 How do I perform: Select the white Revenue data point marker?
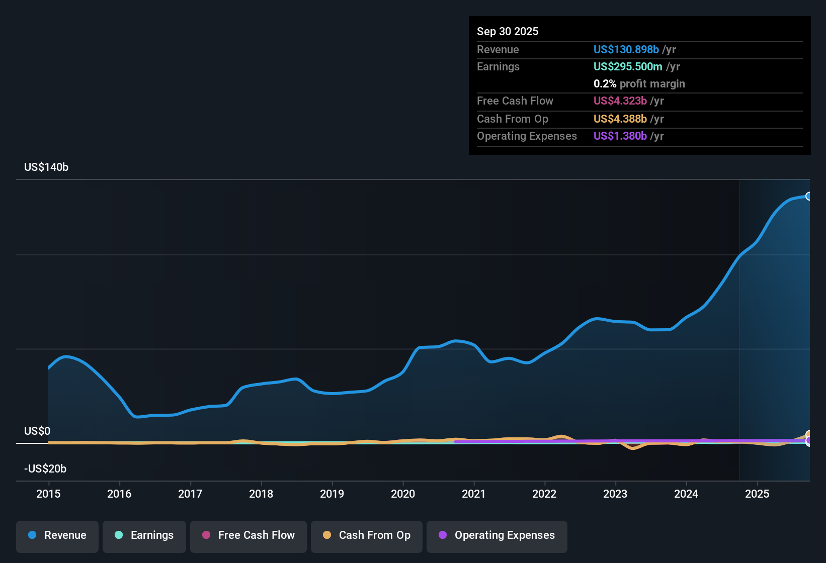809,196
